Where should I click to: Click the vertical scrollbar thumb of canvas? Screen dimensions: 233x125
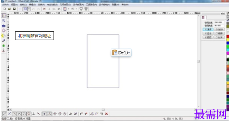click(x=198, y=61)
